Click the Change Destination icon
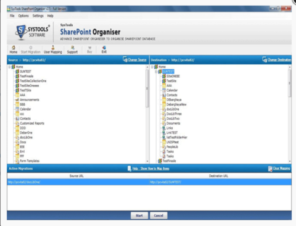Screen dimensions: 296x226 click(x=265, y=60)
